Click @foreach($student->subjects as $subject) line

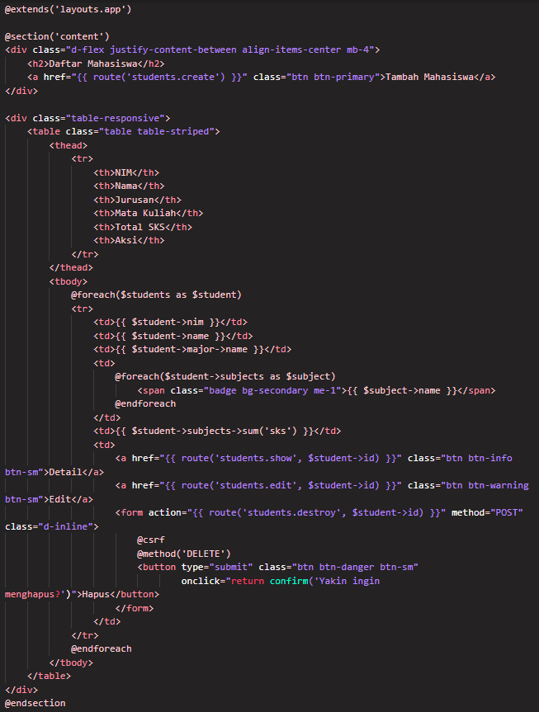point(225,377)
